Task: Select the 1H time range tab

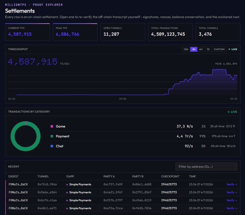Action: [194, 49]
